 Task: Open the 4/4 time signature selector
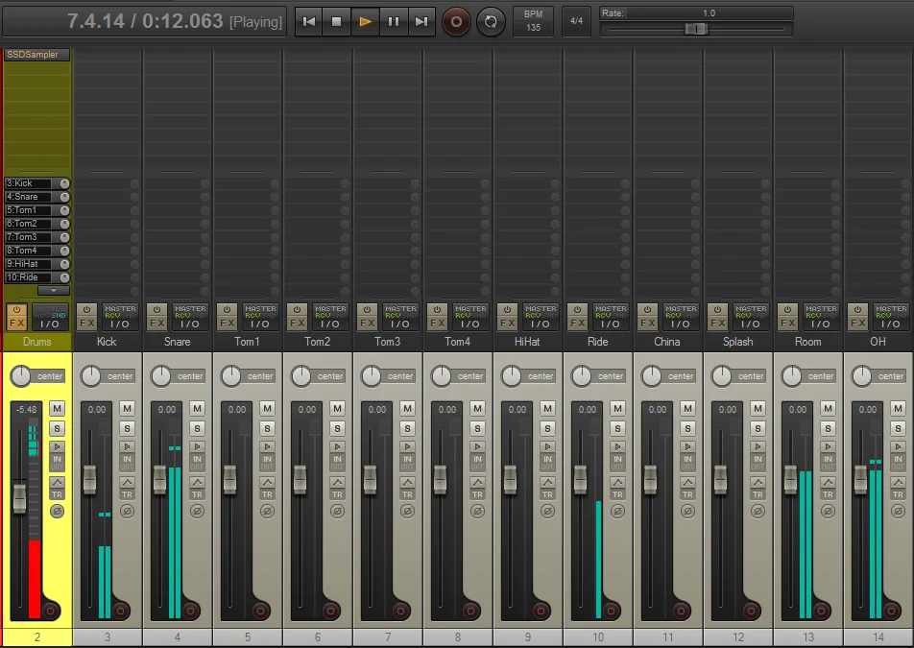pos(576,21)
